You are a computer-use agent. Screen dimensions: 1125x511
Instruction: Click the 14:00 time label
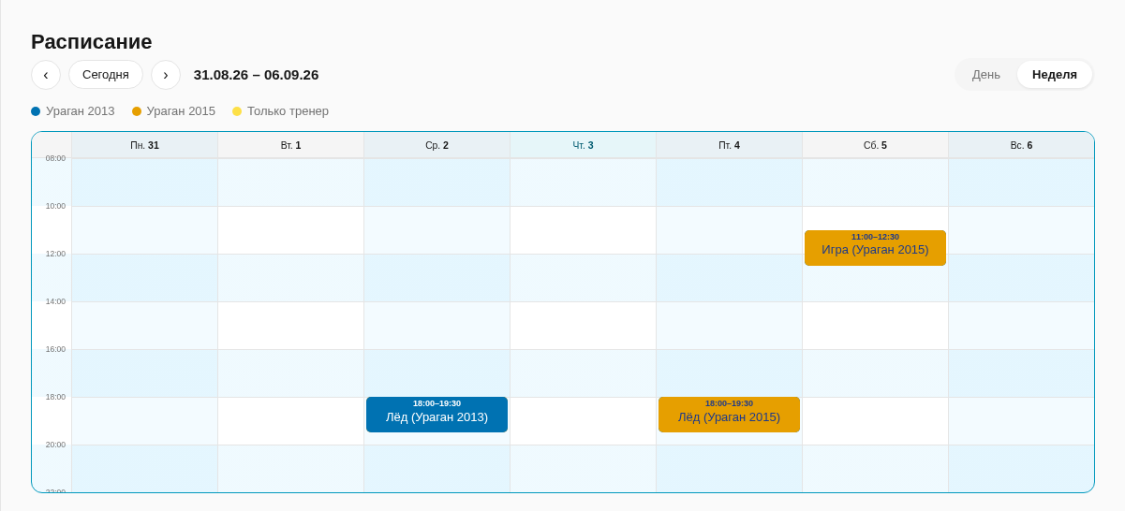pyautogui.click(x=55, y=301)
